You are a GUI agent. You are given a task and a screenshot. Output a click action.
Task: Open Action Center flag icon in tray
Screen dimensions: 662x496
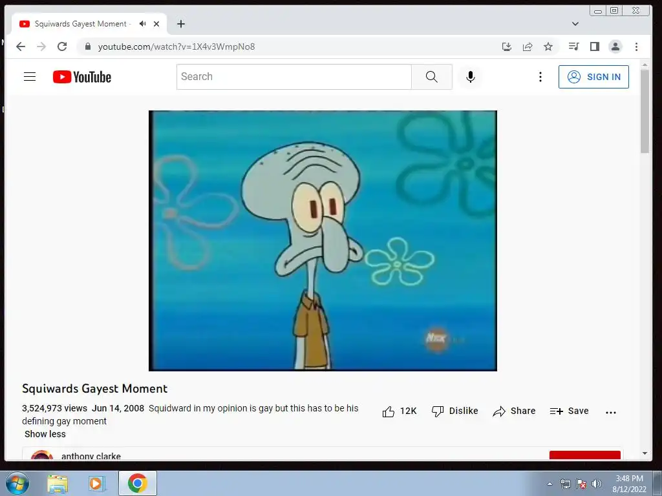[581, 484]
